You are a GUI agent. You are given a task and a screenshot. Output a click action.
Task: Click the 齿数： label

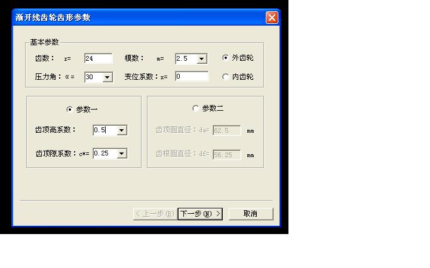[x=45, y=58]
